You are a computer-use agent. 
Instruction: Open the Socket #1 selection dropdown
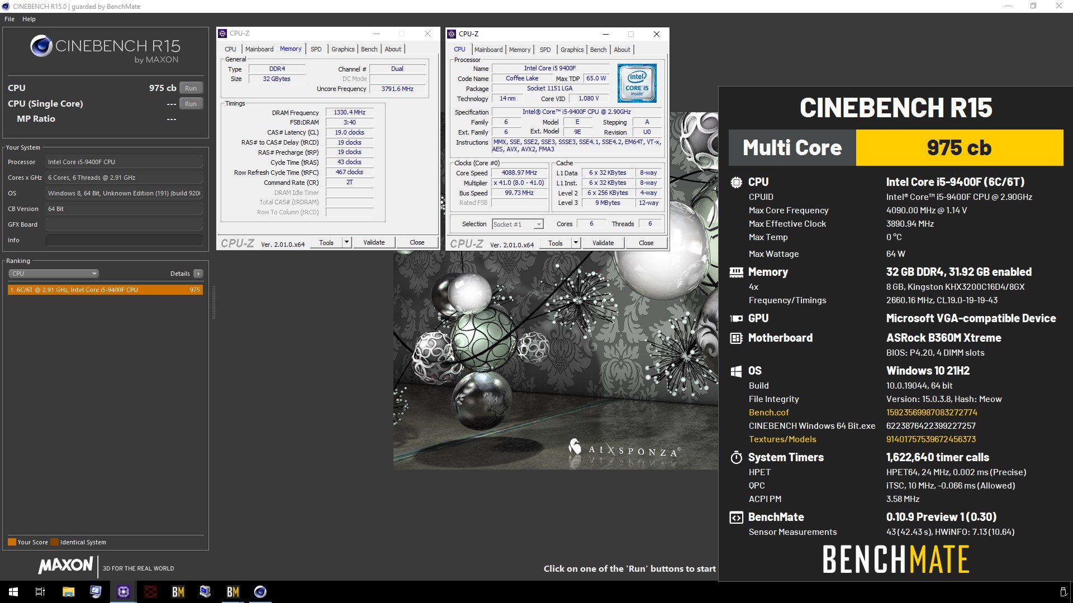pos(517,224)
